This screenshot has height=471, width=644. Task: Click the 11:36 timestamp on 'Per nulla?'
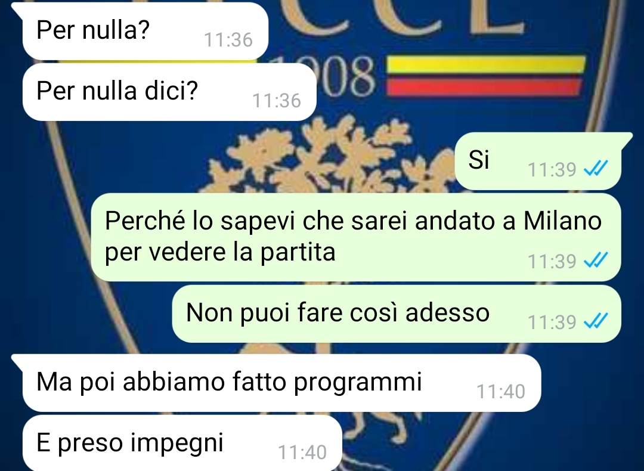coord(228,40)
